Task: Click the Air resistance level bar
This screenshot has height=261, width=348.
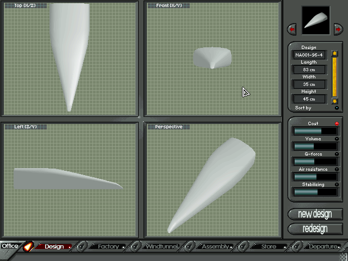Action: 315,177
